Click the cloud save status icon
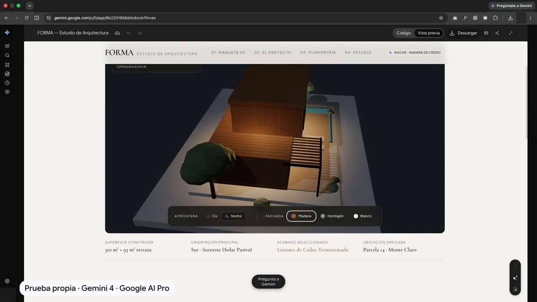The image size is (537, 302). tap(117, 33)
